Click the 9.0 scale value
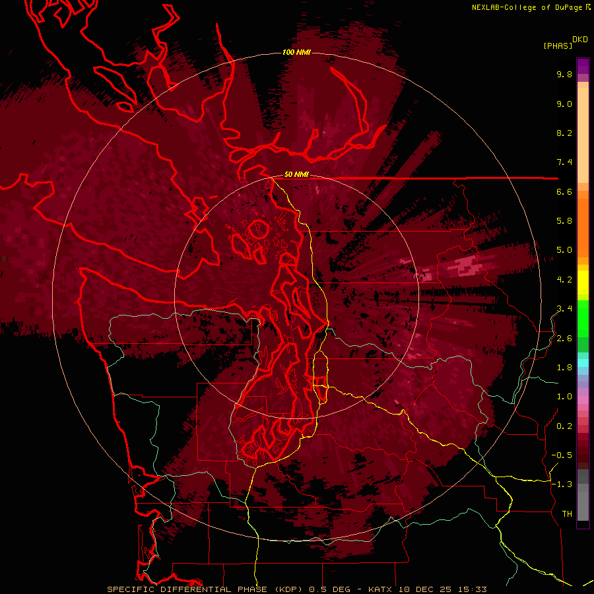594x594 pixels. [x=564, y=104]
